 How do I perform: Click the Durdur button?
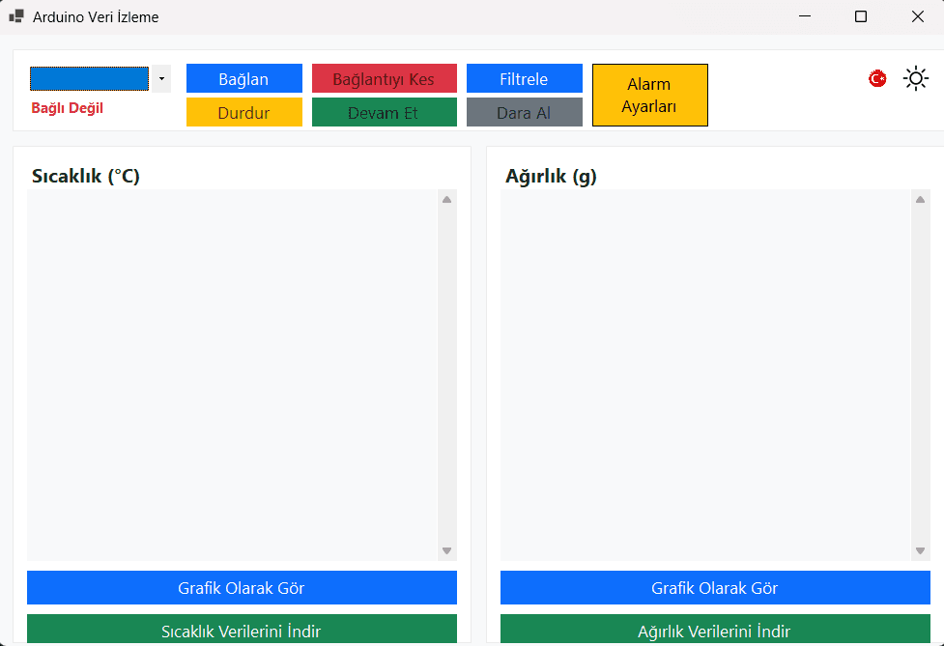(x=243, y=112)
